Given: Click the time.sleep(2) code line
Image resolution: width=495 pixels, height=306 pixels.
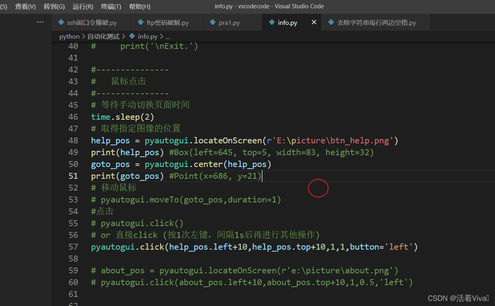Looking at the screenshot, I should [122, 117].
